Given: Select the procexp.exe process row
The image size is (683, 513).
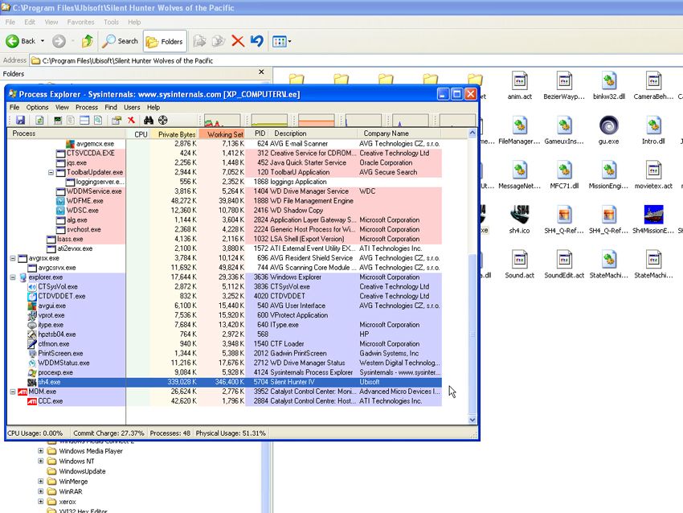Looking at the screenshot, I should 224,372.
